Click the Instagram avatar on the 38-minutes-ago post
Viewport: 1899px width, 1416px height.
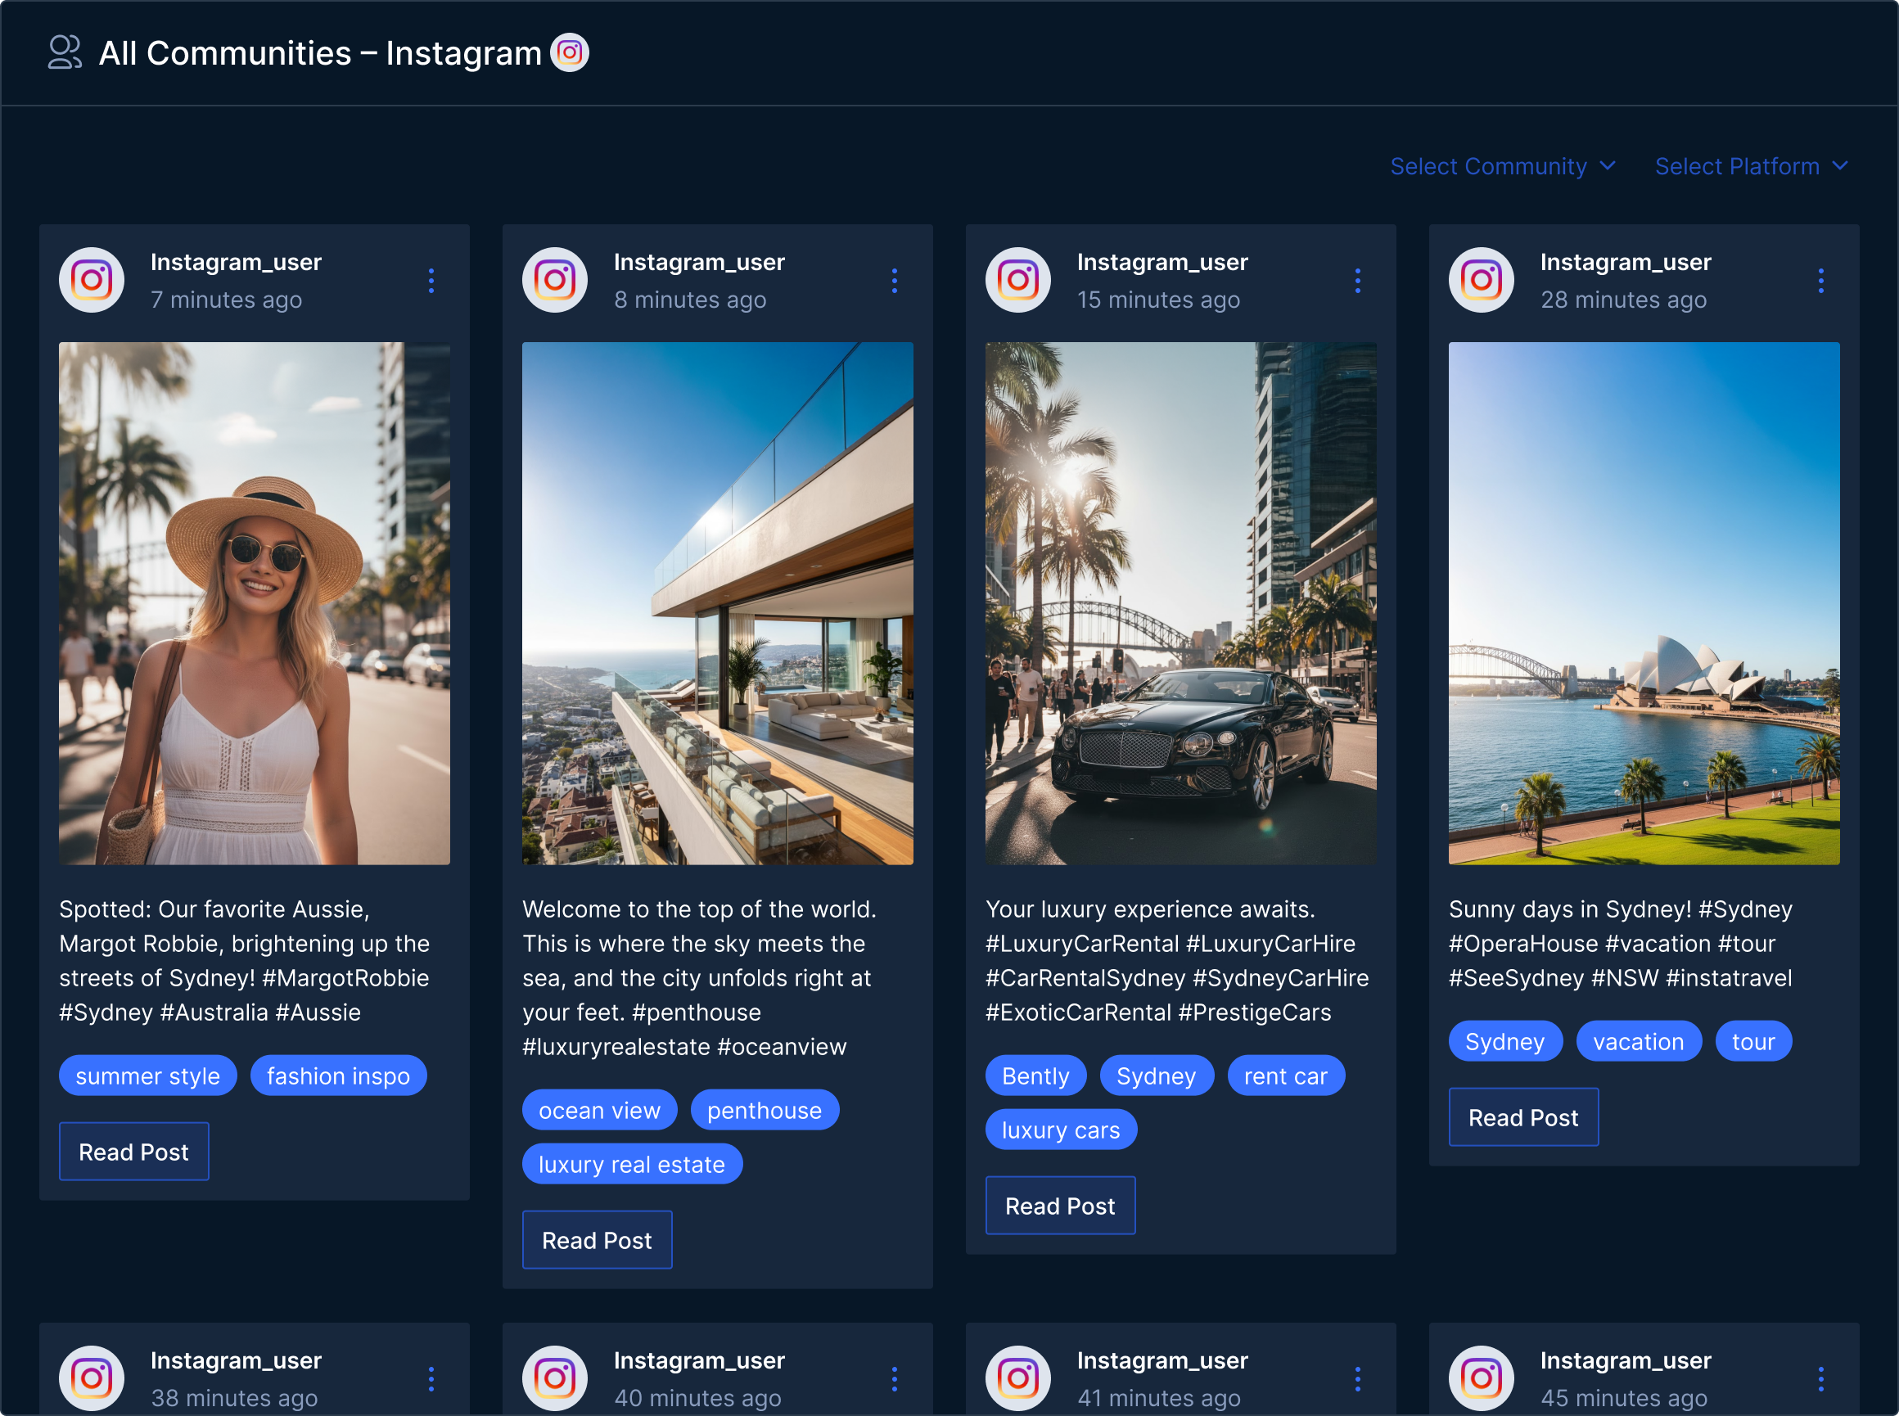[x=91, y=1378]
